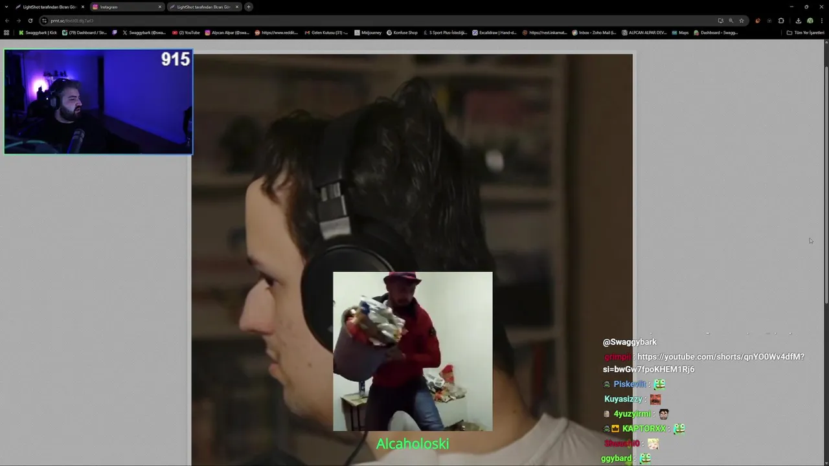Open the YouTube shorts link in chat
Screen dimensions: 829x466
coord(704,363)
